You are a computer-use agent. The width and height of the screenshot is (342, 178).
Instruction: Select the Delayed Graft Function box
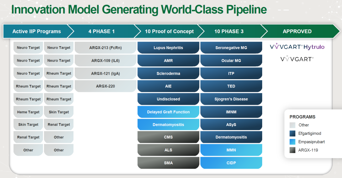168,112
